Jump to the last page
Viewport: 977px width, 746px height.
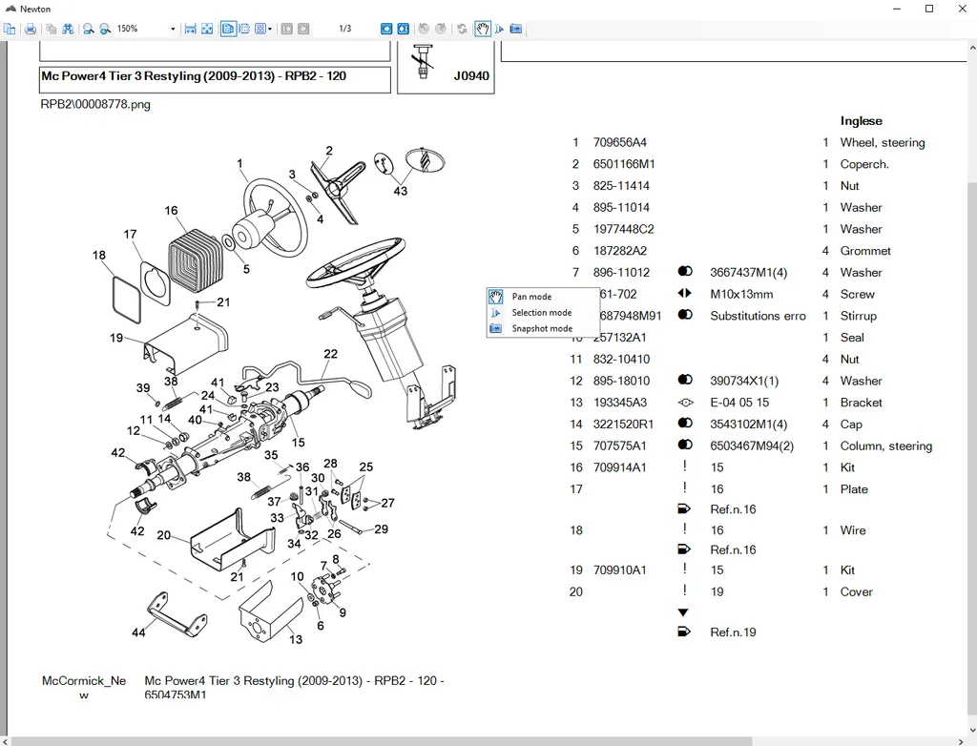tap(404, 29)
